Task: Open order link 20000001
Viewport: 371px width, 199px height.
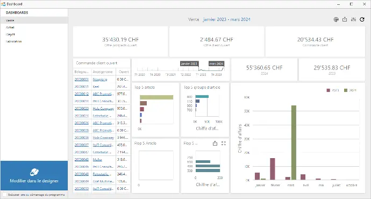Action: 82,79
